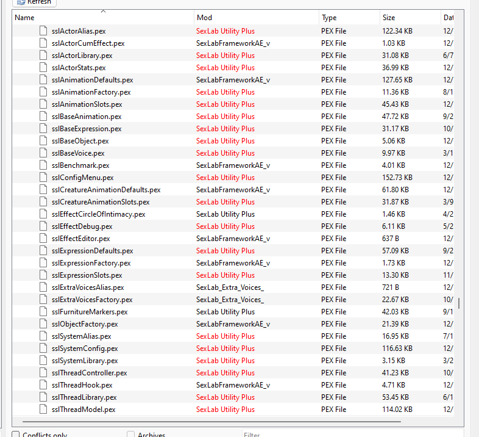Select the sslExtraVoicesFactory.pex file name
Screen dimensions: 479x437
[x=92, y=300]
